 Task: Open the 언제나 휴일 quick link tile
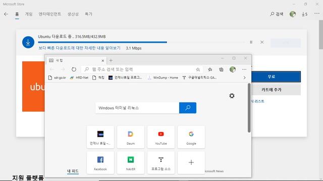[x=100, y=137]
